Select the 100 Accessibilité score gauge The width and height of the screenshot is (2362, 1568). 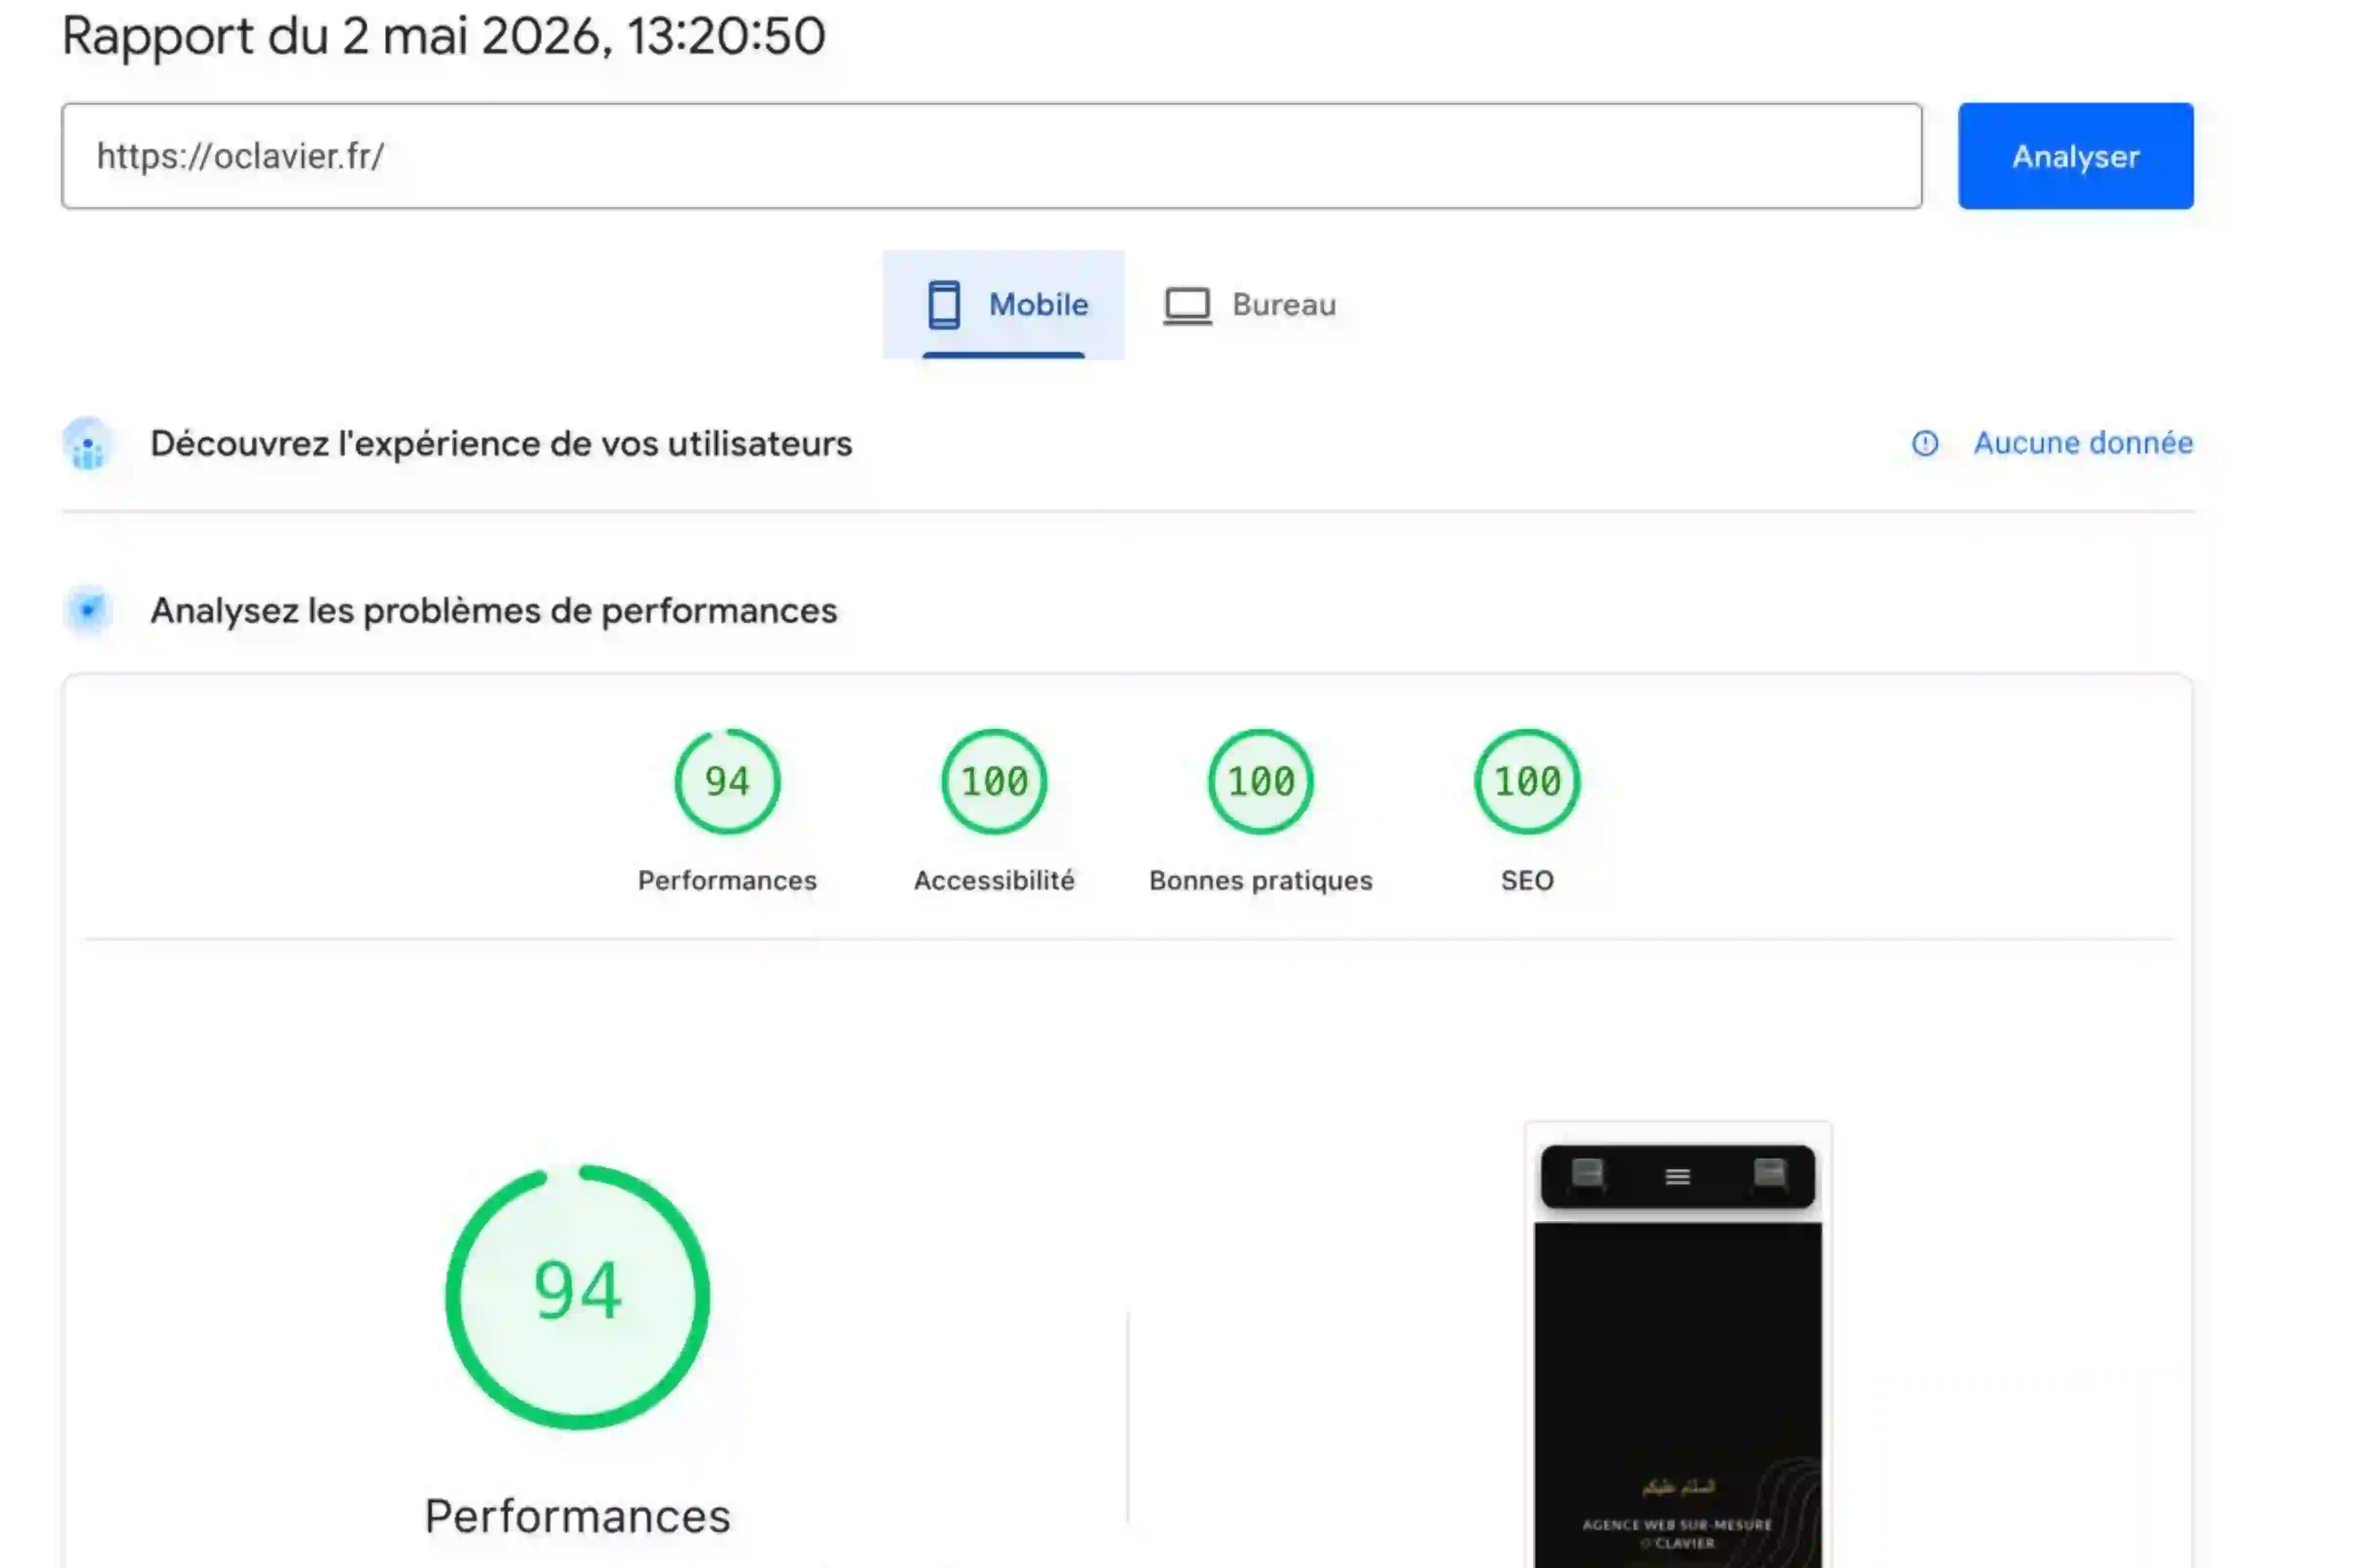pos(994,781)
